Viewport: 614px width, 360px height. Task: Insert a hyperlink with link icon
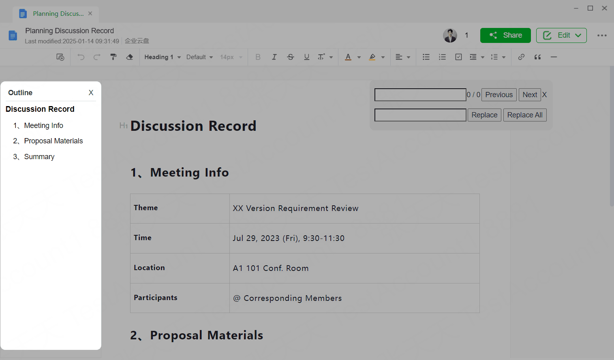click(x=522, y=57)
